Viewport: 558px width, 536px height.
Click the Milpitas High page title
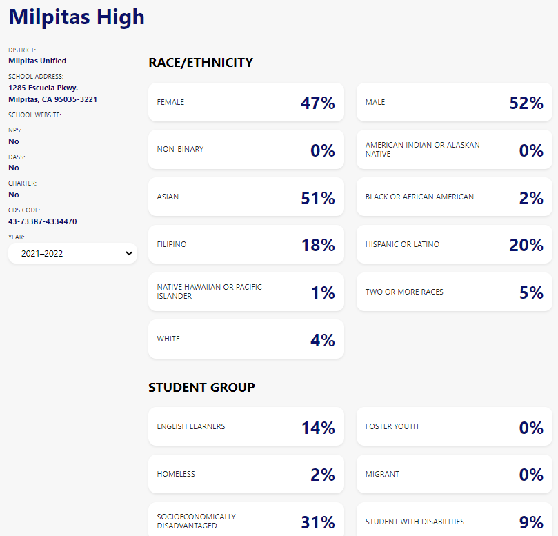point(77,16)
